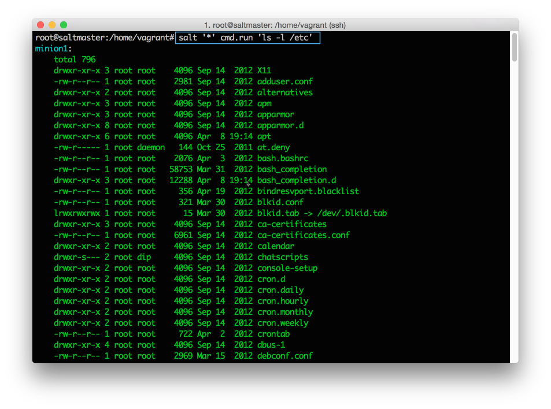
Task: Click the 'alternatives' directory name
Action: [x=284, y=92]
